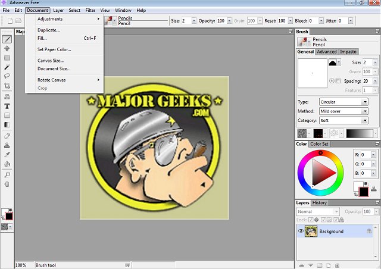Select the Brush tool in the toolbox
This screenshot has height=269, width=381.
tap(7, 39)
